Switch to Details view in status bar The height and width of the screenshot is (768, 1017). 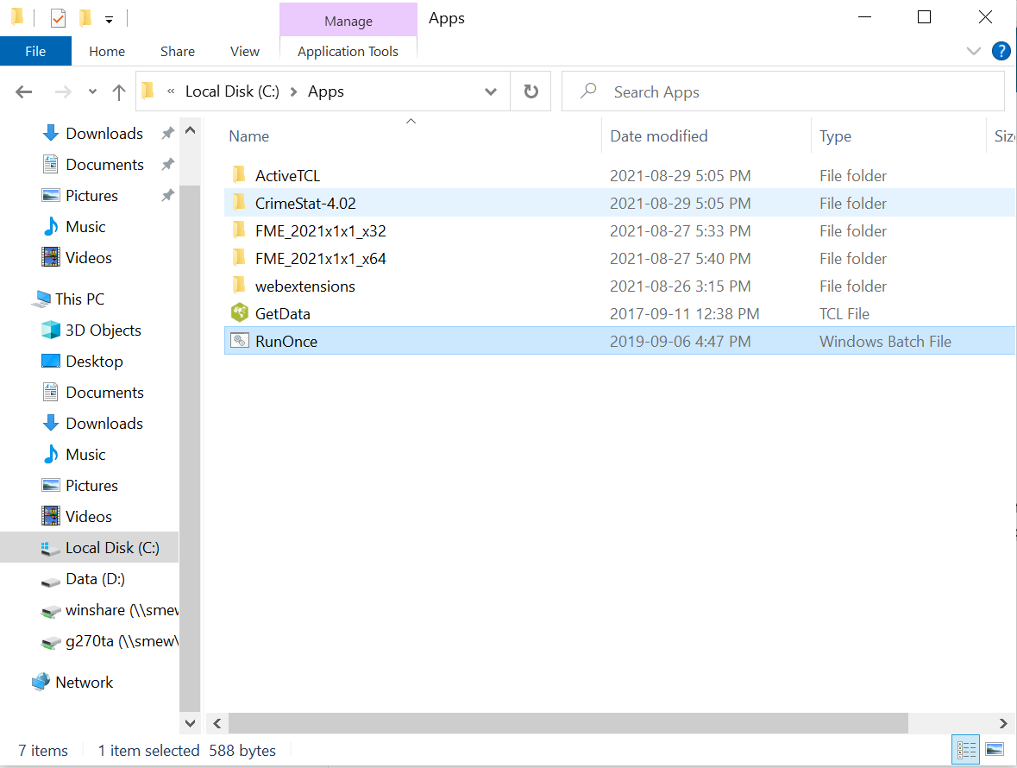966,750
